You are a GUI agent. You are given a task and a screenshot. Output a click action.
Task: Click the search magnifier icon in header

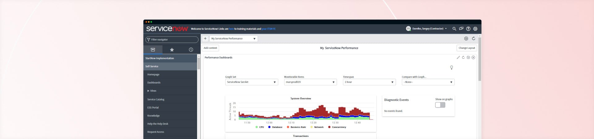pyautogui.click(x=454, y=29)
